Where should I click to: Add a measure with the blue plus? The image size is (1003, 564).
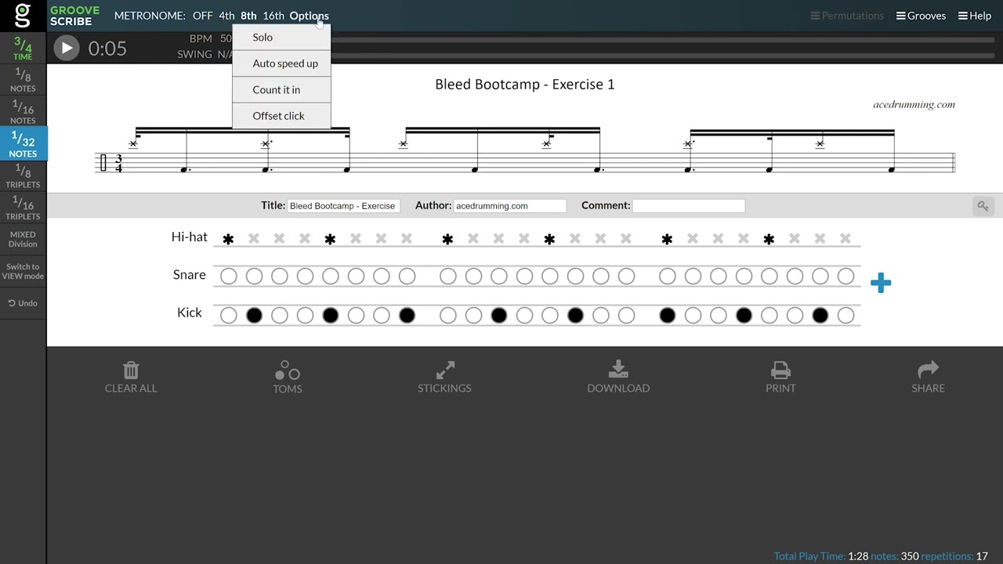881,283
